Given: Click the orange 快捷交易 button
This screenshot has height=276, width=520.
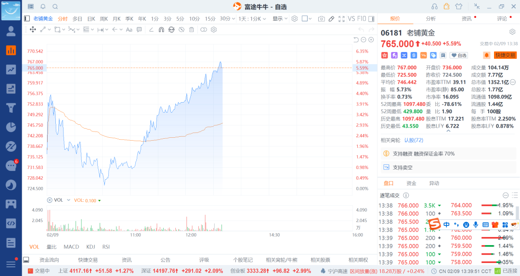Looking at the screenshot, I should (505, 55).
